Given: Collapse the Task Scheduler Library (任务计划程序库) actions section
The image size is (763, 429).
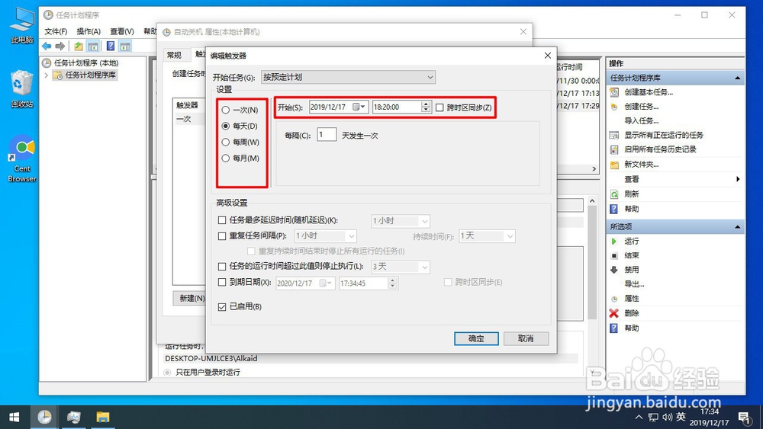Looking at the screenshot, I should click(x=738, y=78).
